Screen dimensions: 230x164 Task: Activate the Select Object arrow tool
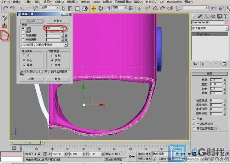tap(63, 9)
